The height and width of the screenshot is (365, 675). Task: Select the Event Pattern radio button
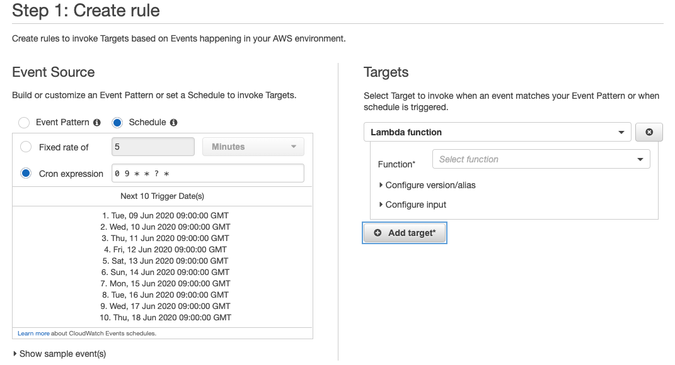23,122
